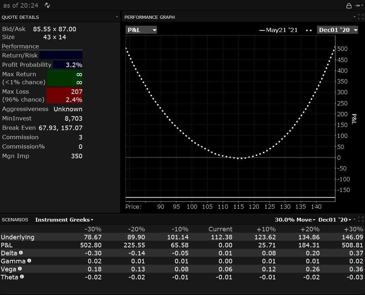Viewport: 365px width, 295px height.
Task: Click the lock icon at top right
Action: coord(349,6)
